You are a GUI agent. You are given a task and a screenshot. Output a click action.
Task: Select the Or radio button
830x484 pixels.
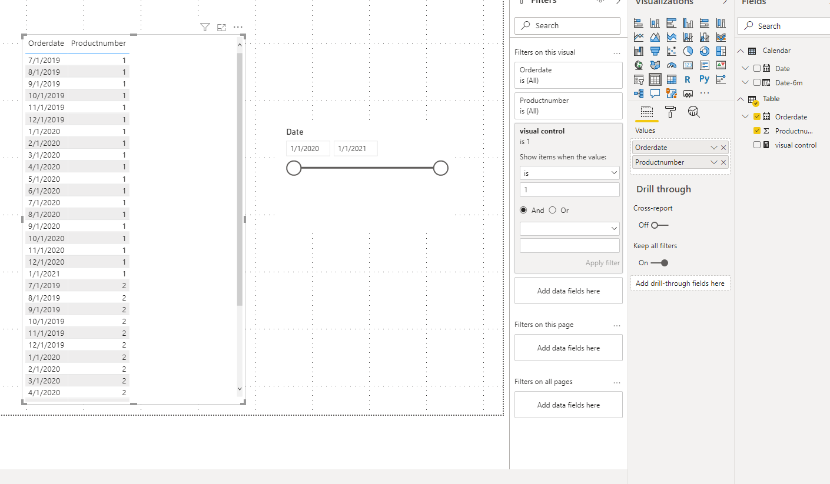pyautogui.click(x=552, y=210)
